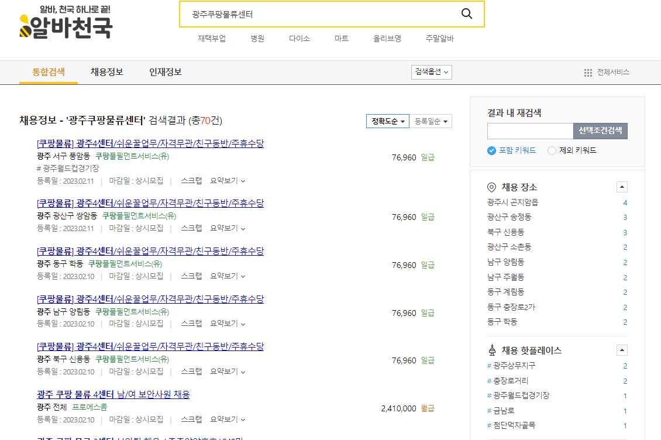Scrap the 프로에스콤 listing with 스크랩
Image resolution: width=661 pixels, height=440 pixels.
pos(191,420)
